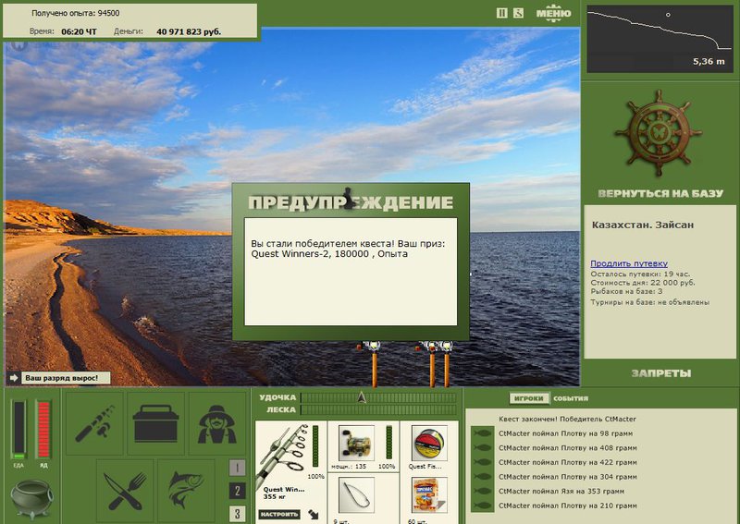
Task: Select the bait package slot
Action: click(x=429, y=494)
